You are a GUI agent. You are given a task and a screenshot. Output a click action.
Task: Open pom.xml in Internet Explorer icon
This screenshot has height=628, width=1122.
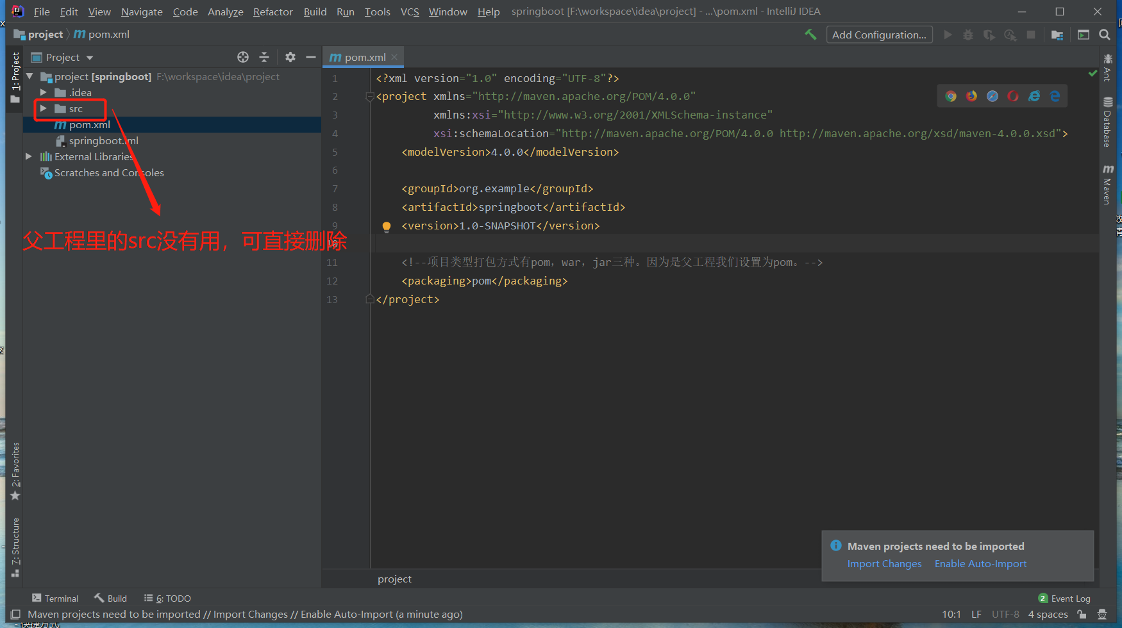[1034, 96]
